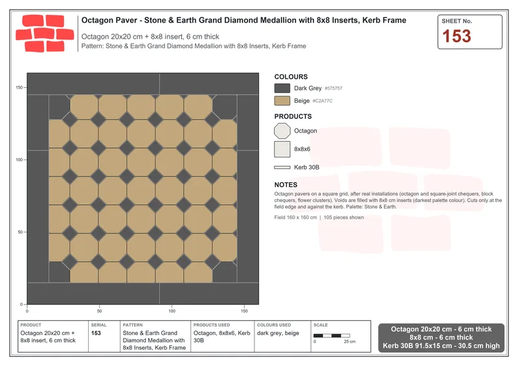Click the red brick logo

[x=45, y=34]
